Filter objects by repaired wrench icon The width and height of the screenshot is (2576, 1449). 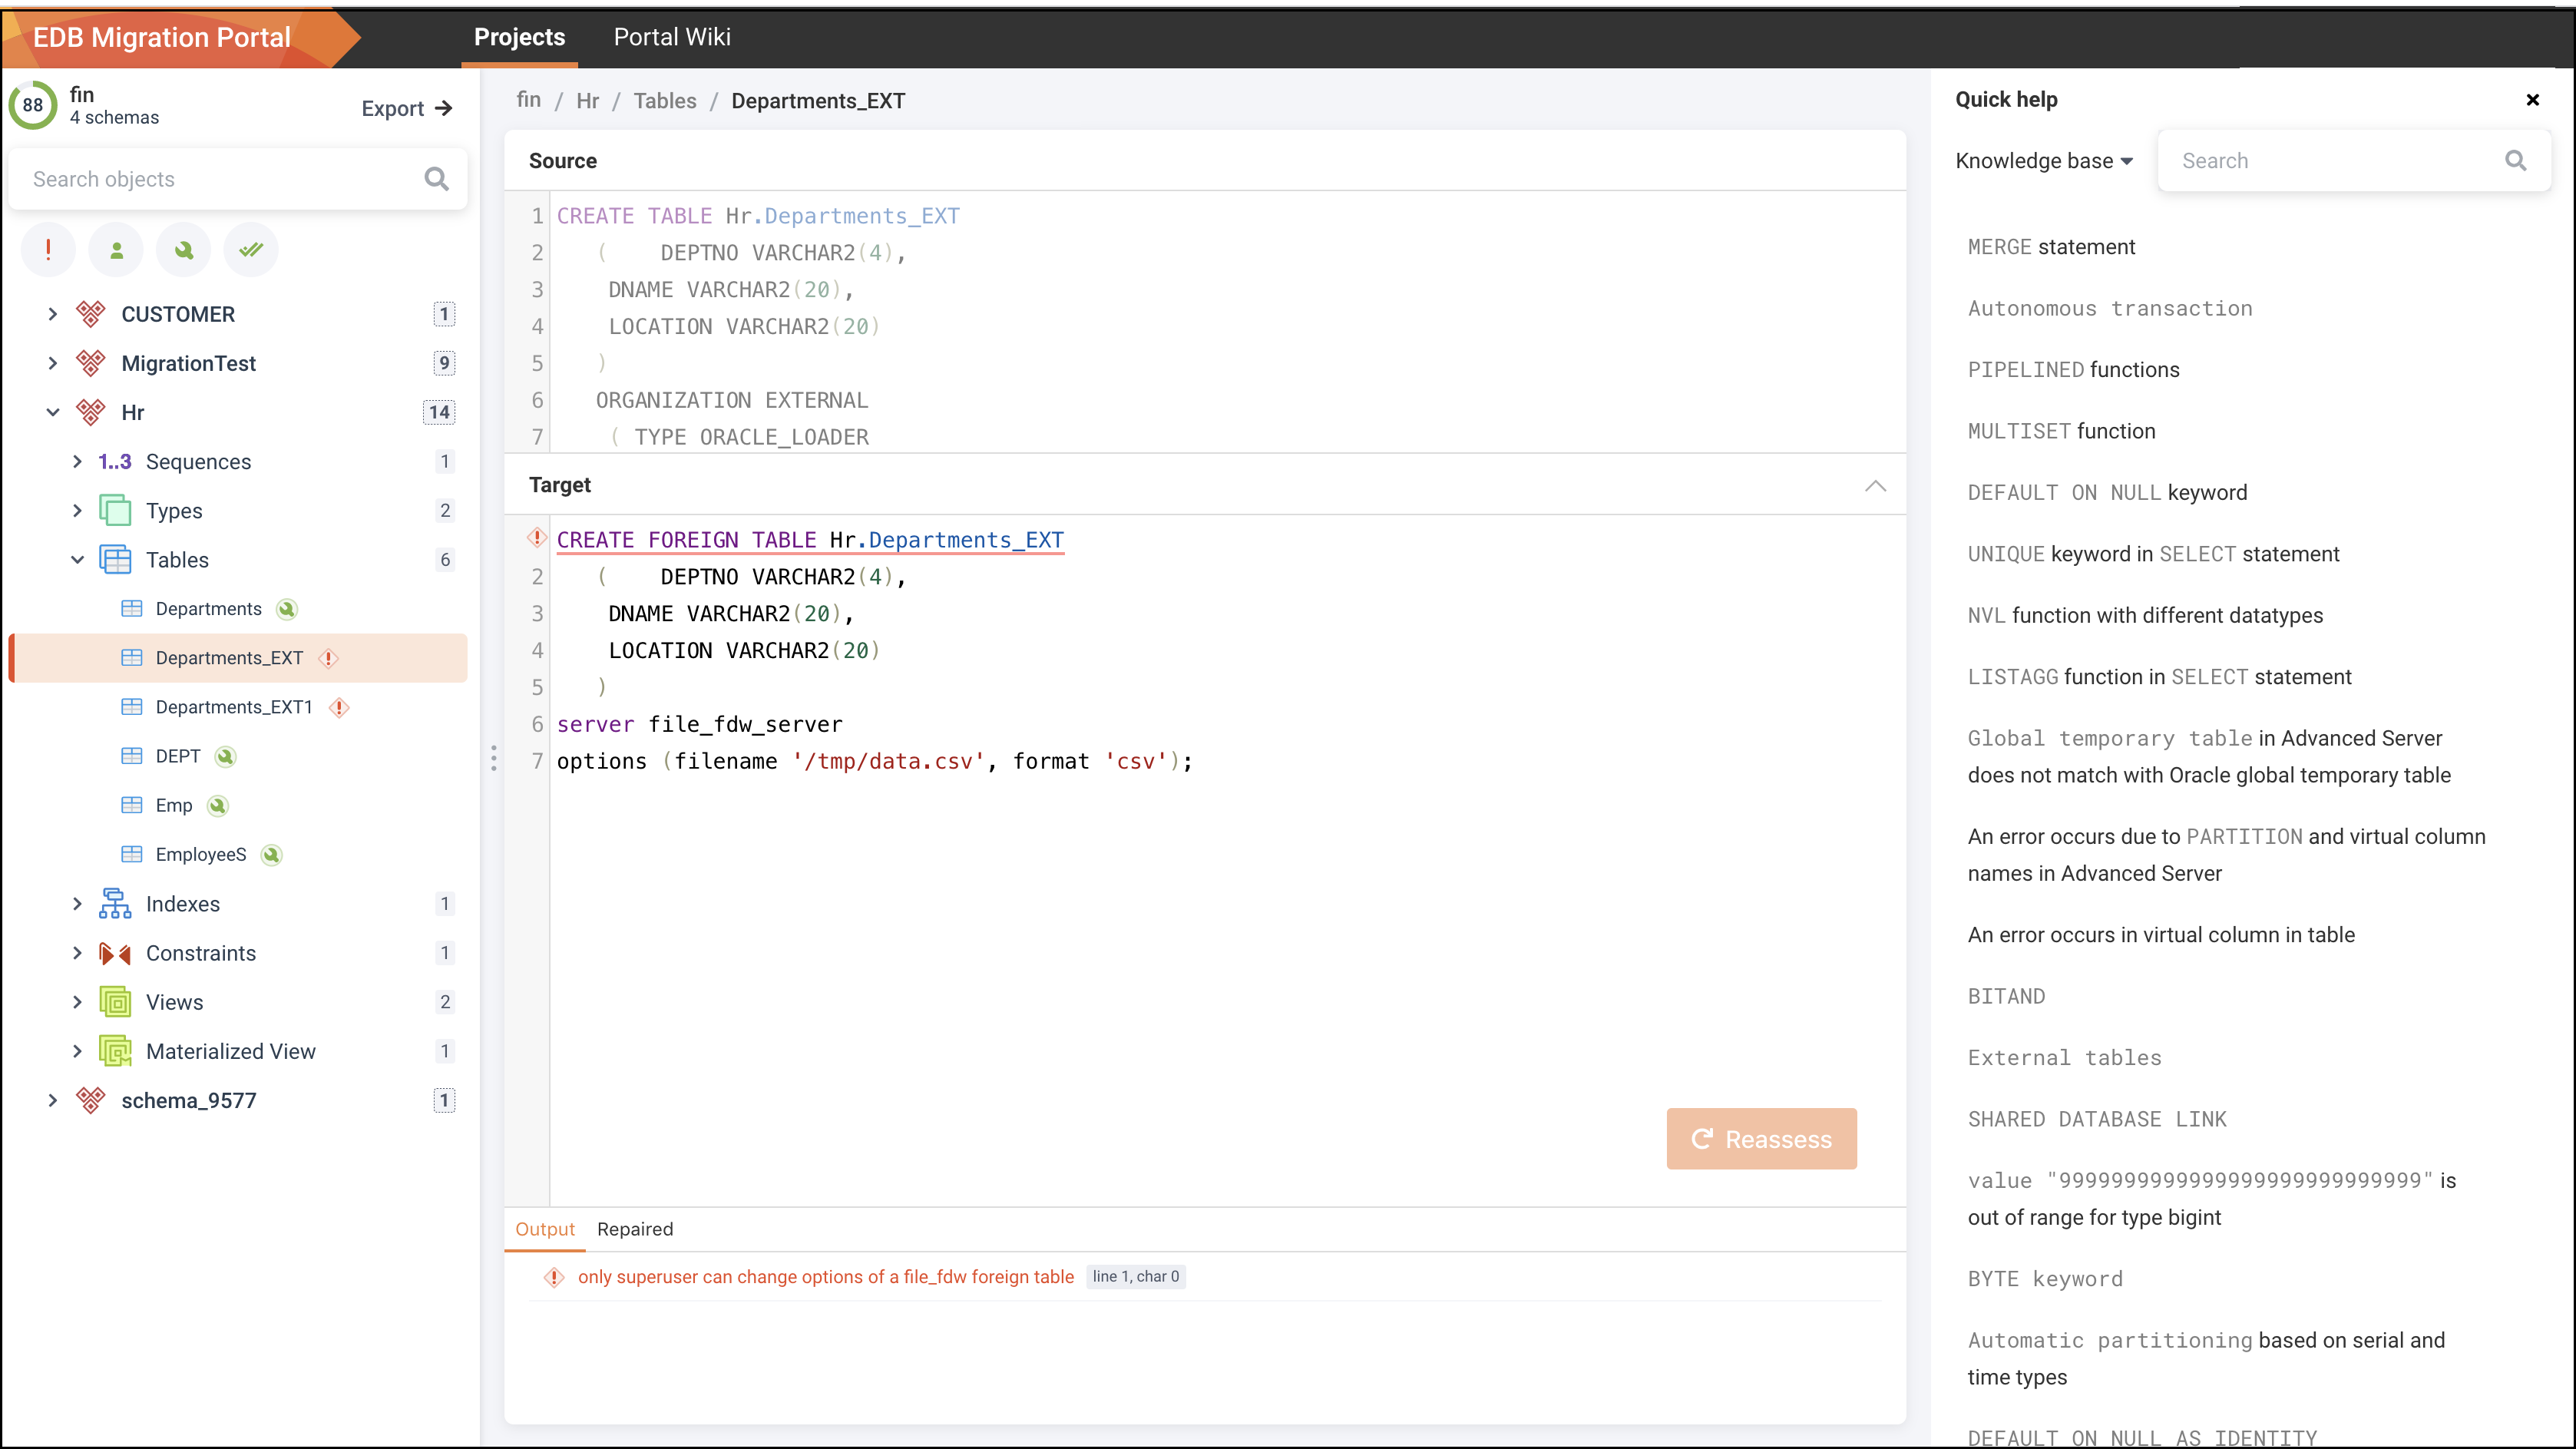(184, 250)
